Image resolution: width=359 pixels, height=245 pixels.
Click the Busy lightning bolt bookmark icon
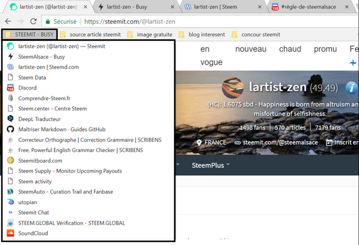coord(10,57)
